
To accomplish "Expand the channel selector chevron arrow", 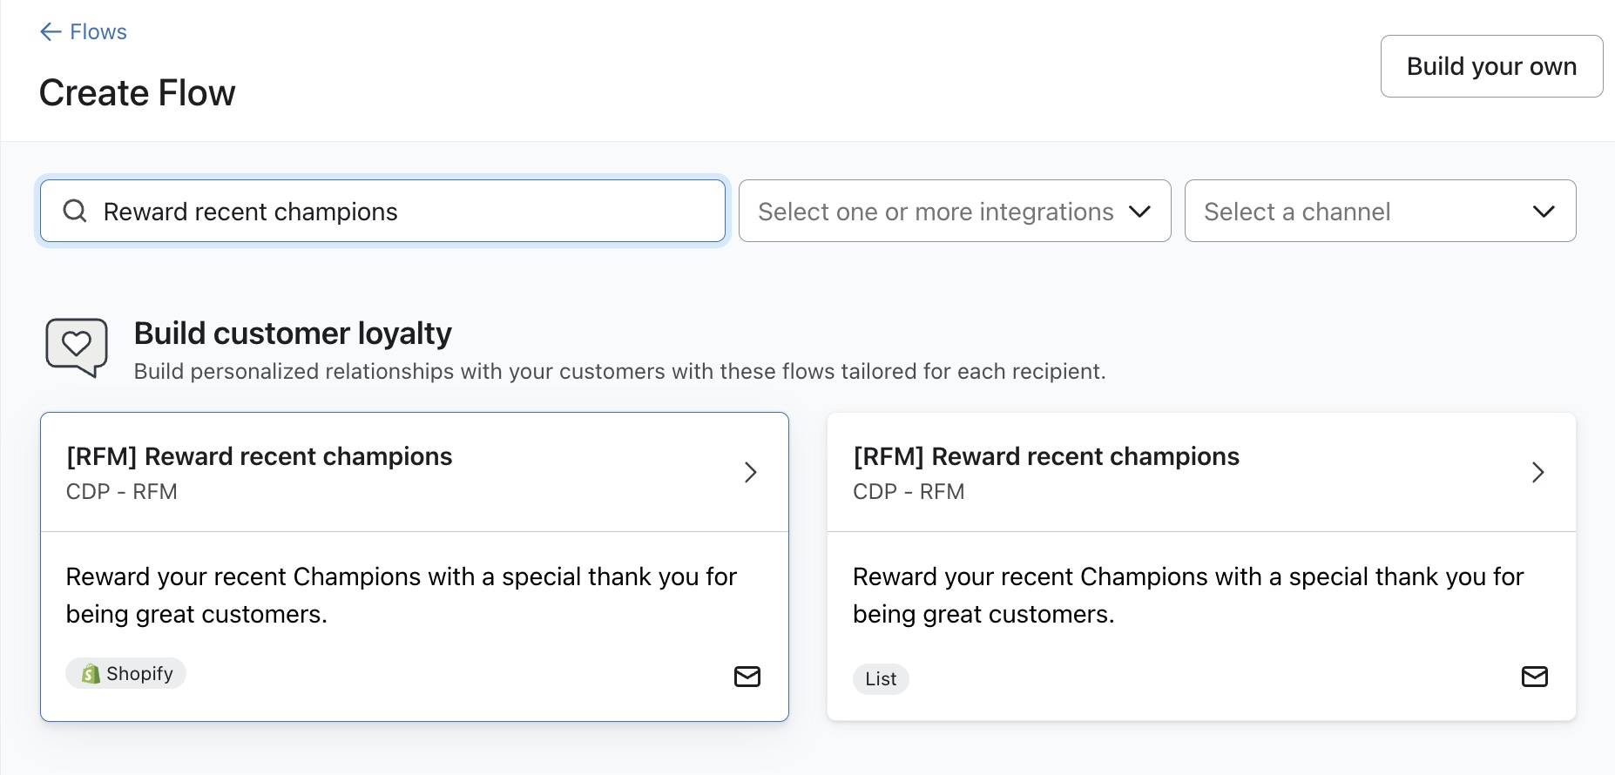I will 1542,211.
